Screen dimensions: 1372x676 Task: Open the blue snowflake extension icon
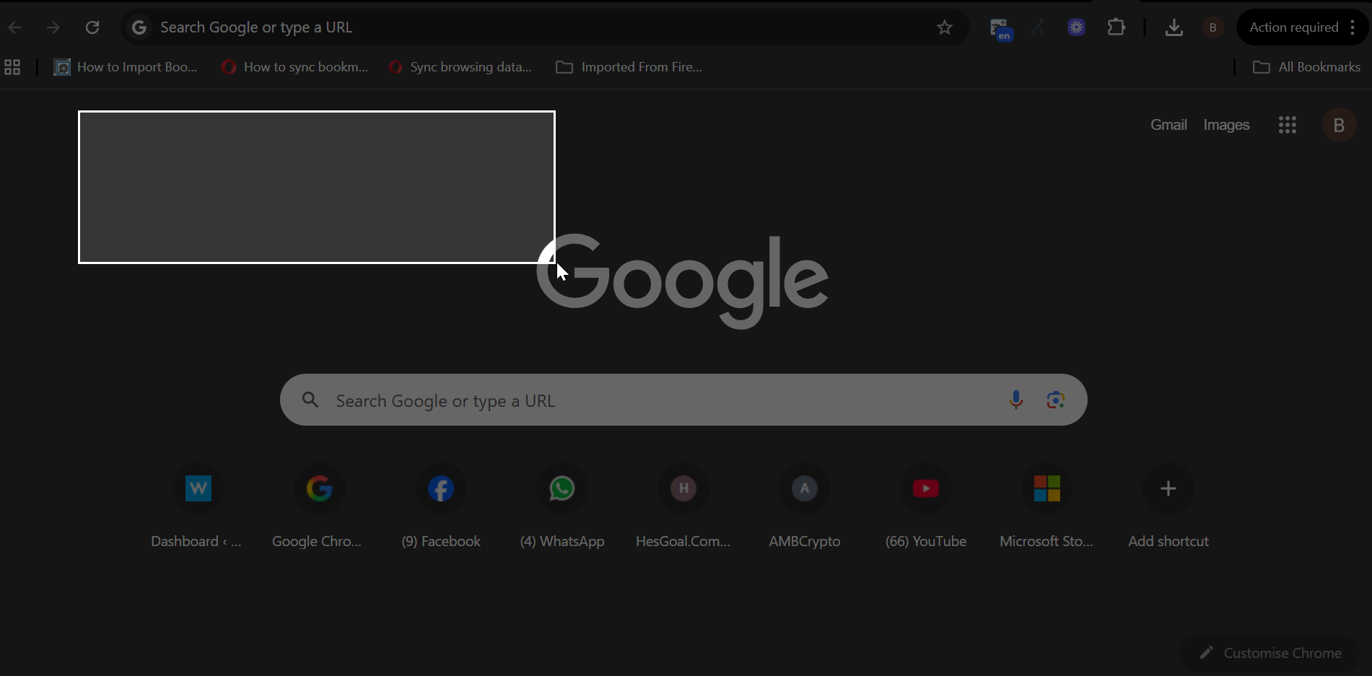point(1076,27)
